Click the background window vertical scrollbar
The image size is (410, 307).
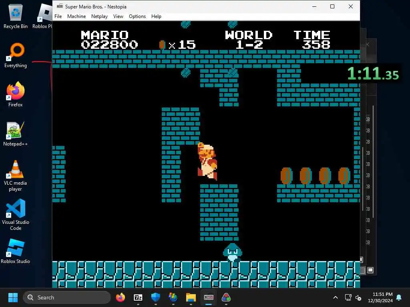click(373, 162)
